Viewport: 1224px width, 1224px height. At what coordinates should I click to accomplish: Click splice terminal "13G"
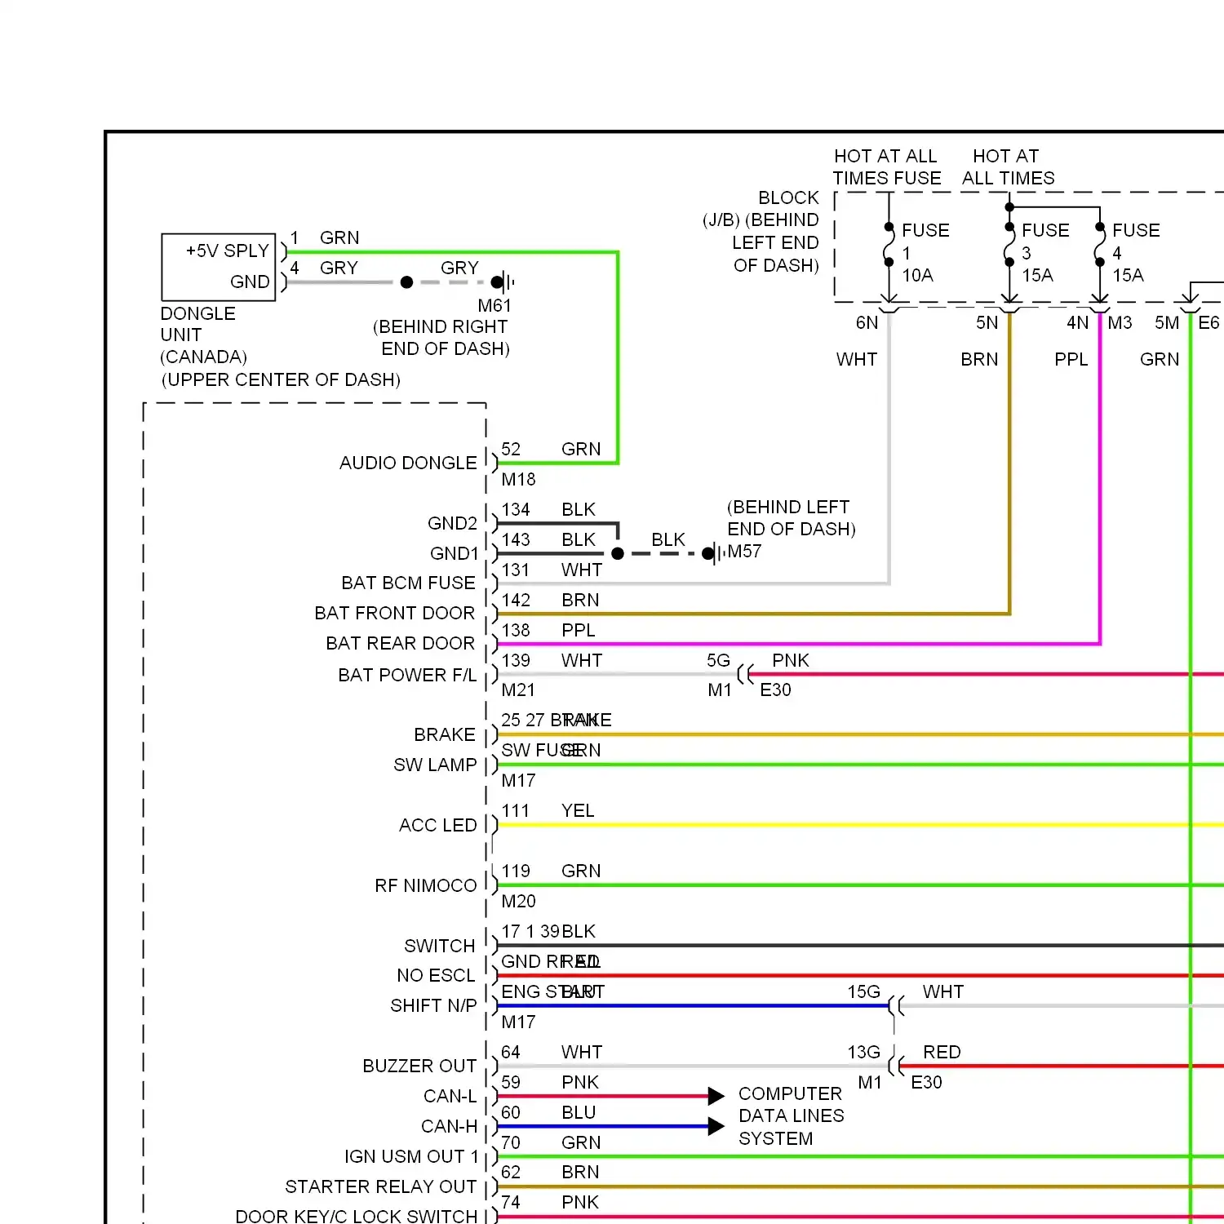click(863, 1053)
